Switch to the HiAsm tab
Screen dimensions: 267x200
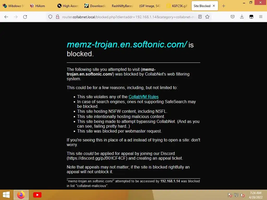point(40,6)
